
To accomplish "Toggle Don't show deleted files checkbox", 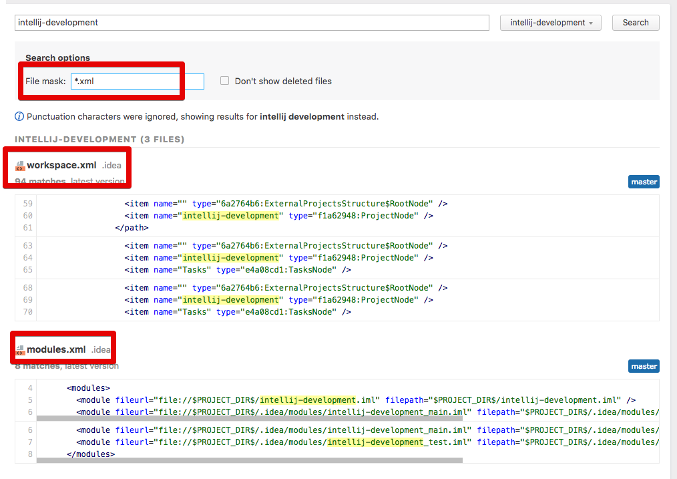I will [x=224, y=81].
